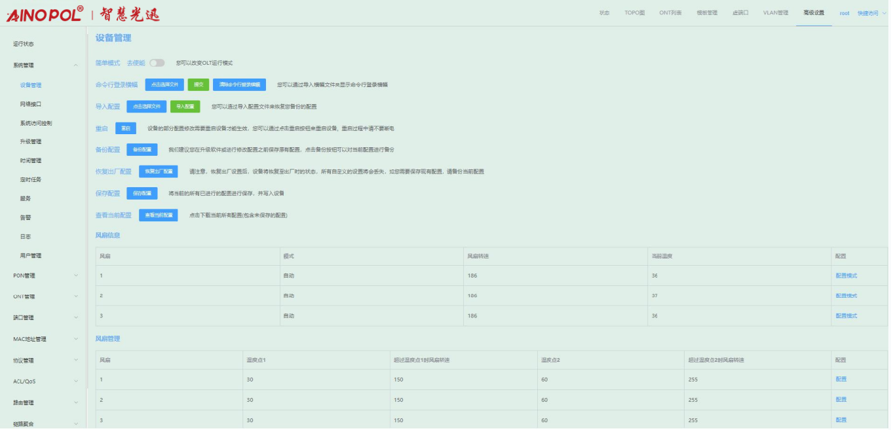891x430 pixels.
Task: Click the 查看当前配置 button
Action: pos(158,215)
